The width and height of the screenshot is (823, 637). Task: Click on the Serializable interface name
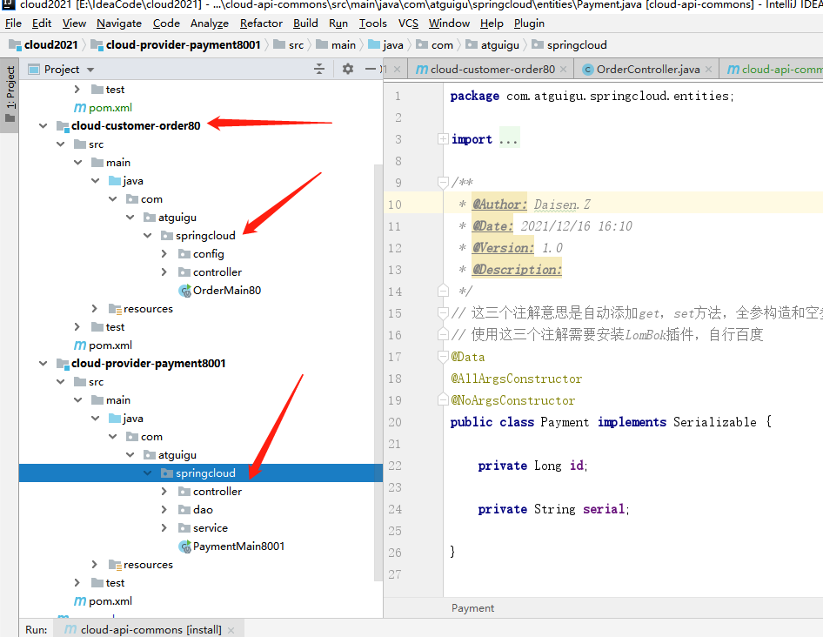coord(715,422)
